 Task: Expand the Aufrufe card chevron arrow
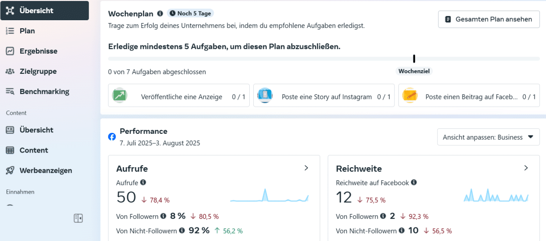306,168
